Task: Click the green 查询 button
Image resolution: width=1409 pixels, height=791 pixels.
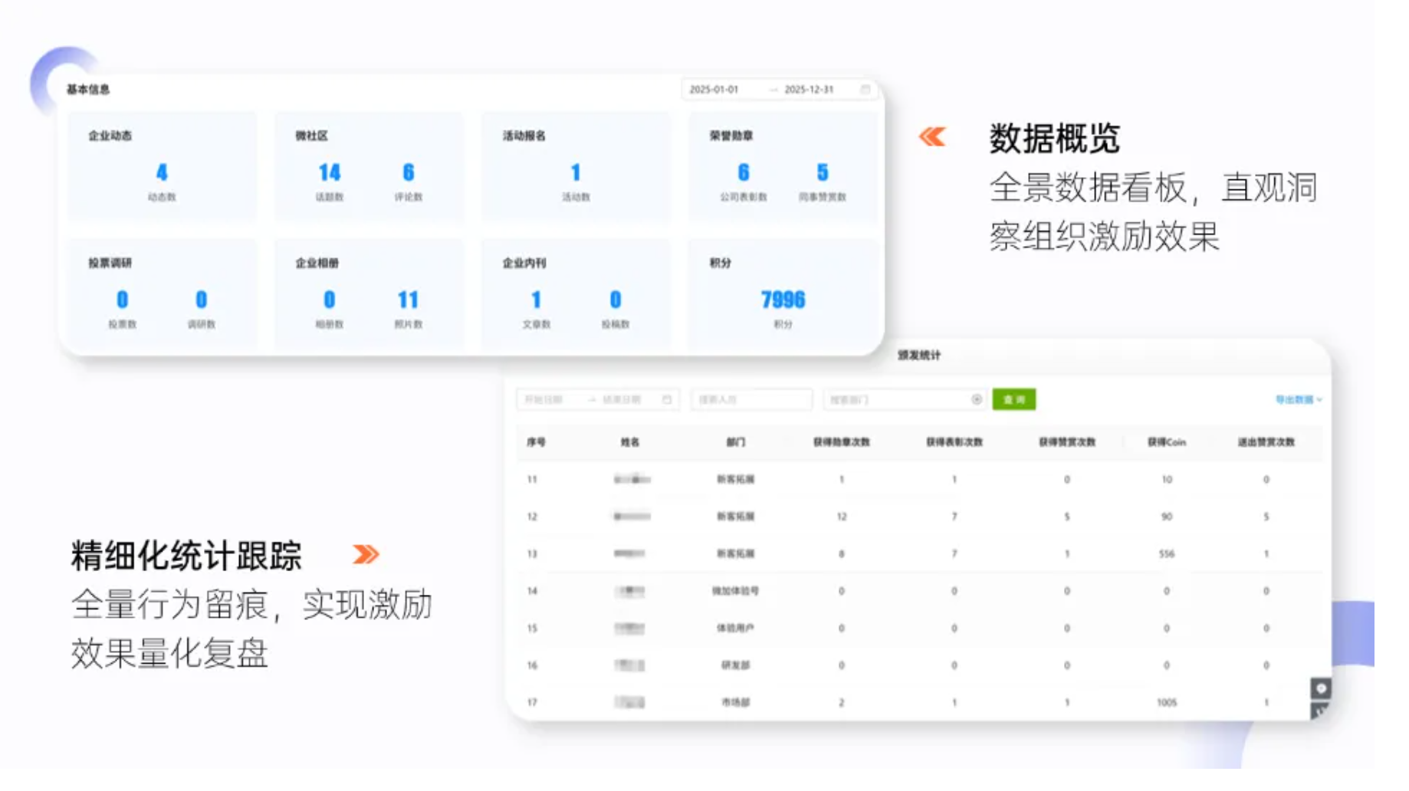Action: pyautogui.click(x=1013, y=399)
